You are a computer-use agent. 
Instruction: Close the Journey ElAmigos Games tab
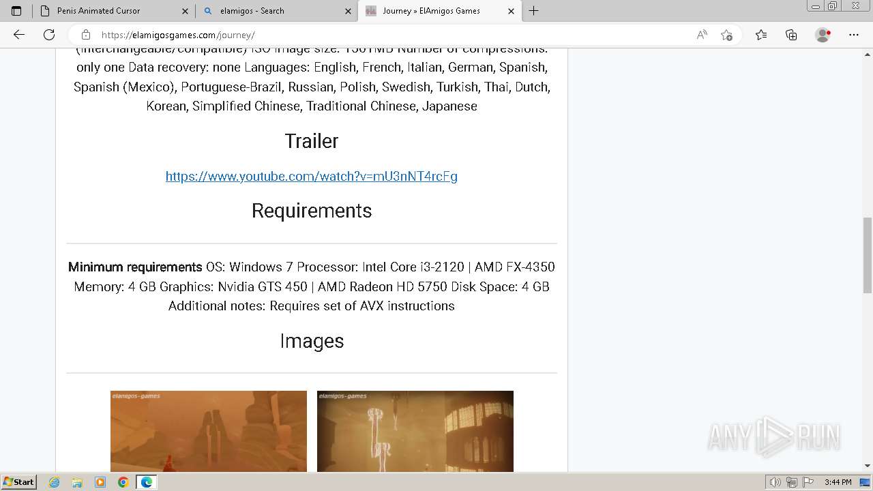[511, 11]
